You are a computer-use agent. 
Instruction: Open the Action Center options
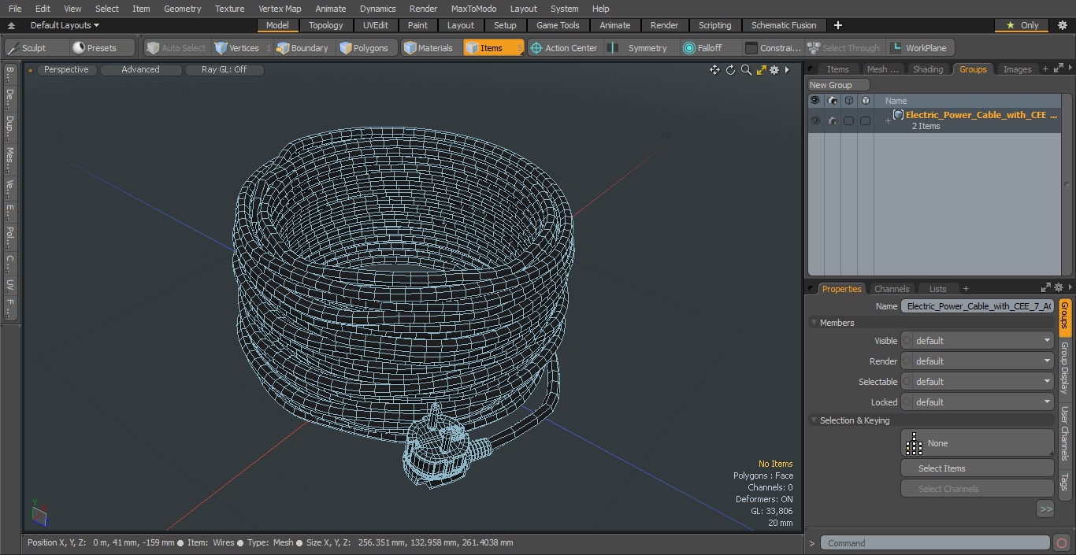tap(564, 48)
